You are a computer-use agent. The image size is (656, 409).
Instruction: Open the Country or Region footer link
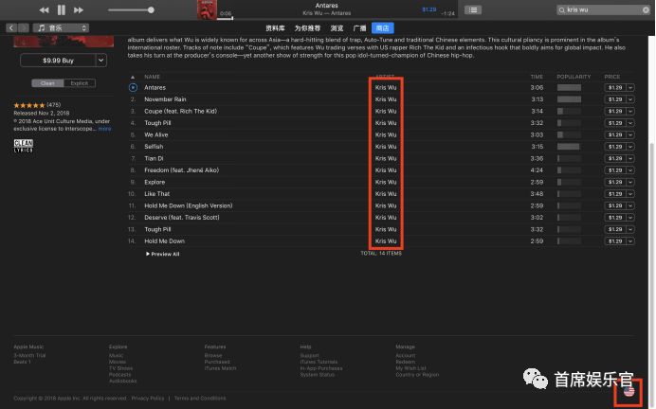click(x=417, y=375)
